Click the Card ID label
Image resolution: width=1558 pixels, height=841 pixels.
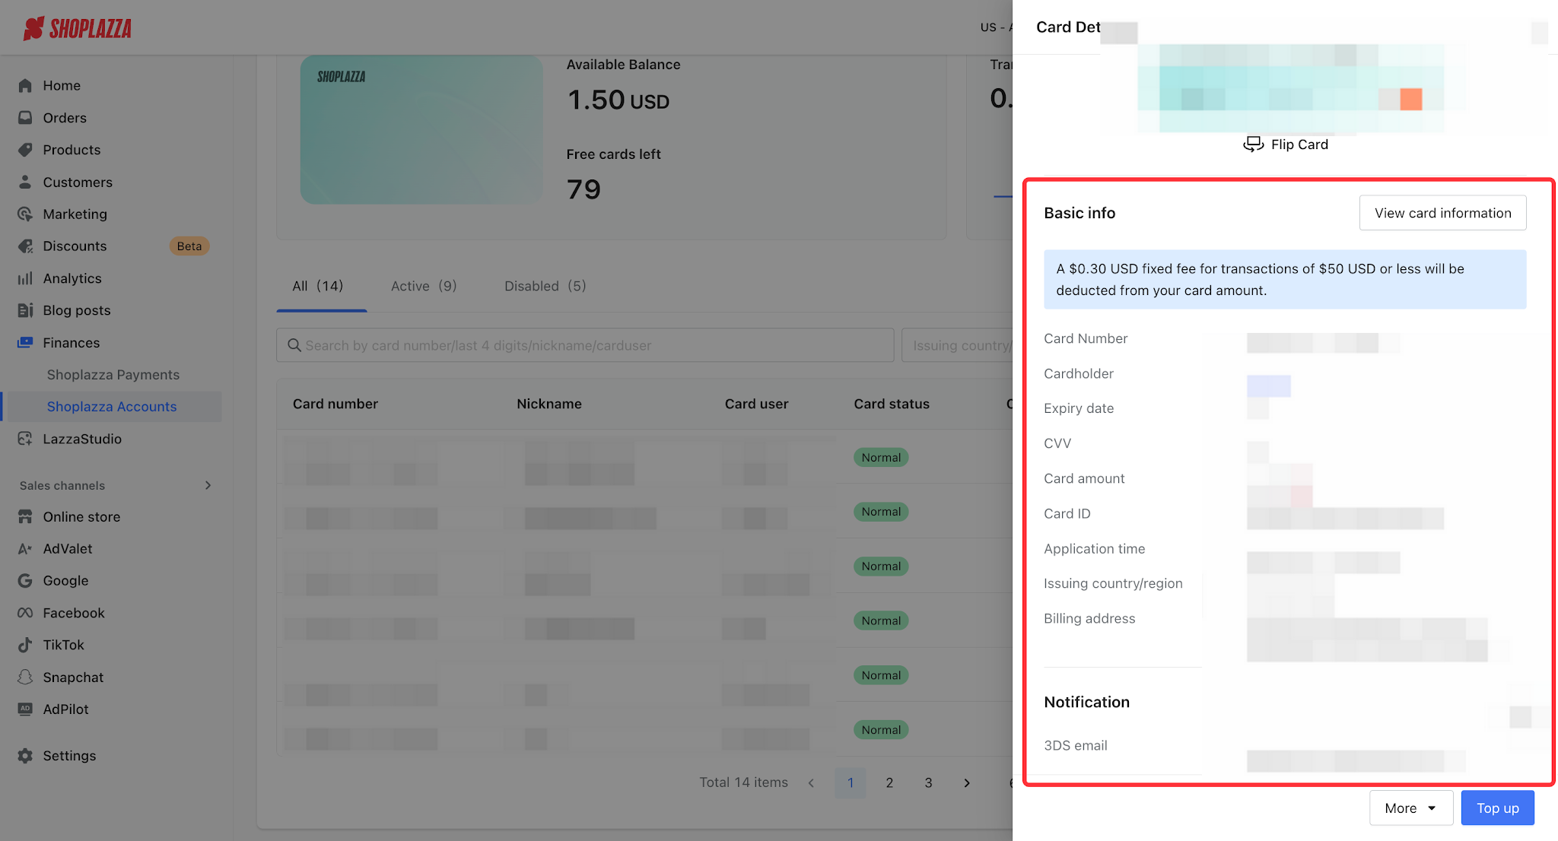pos(1067,513)
